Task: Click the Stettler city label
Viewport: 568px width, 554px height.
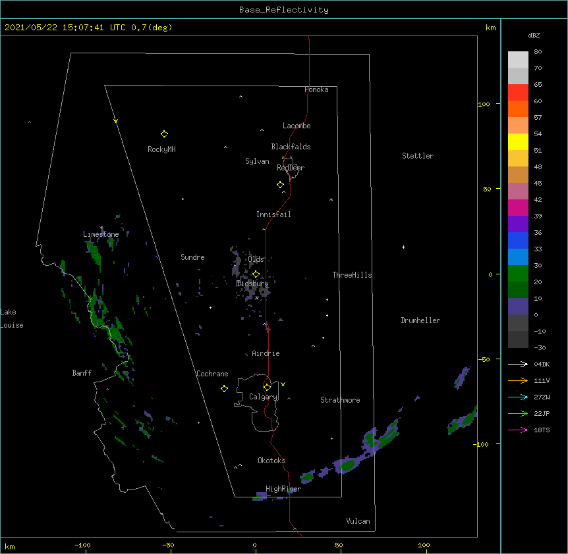Action: (418, 156)
